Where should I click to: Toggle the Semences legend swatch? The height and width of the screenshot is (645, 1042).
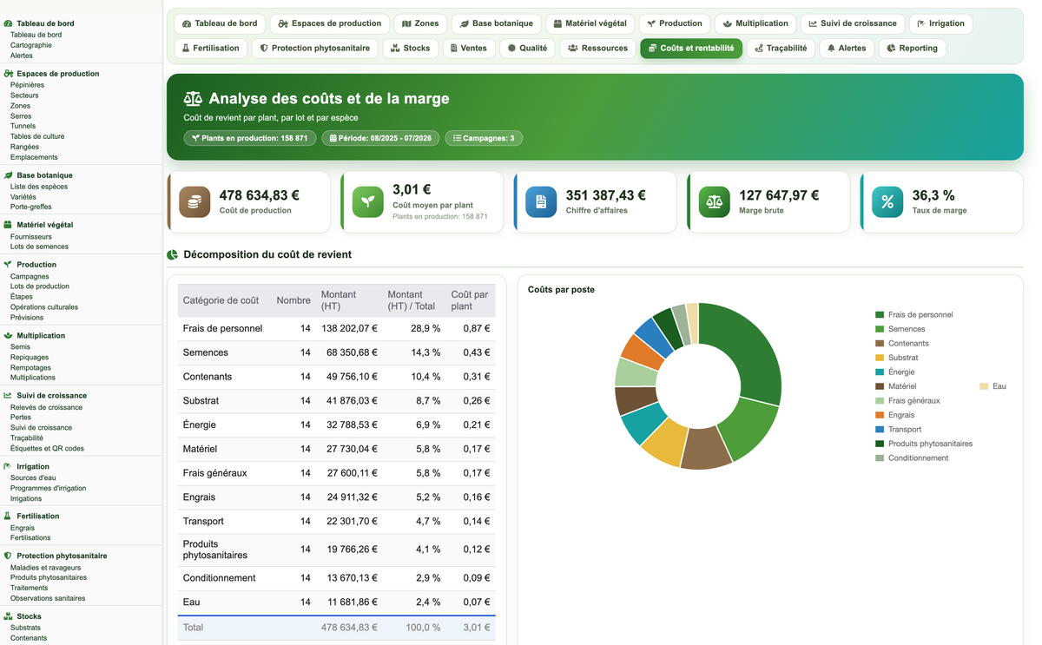click(880, 329)
